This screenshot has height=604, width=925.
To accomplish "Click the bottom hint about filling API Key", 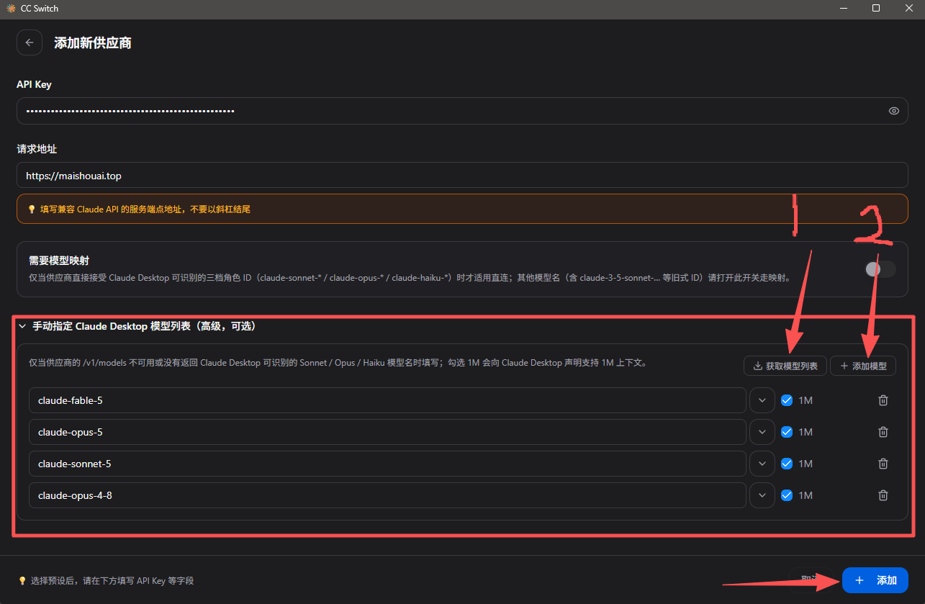I will coord(107,580).
